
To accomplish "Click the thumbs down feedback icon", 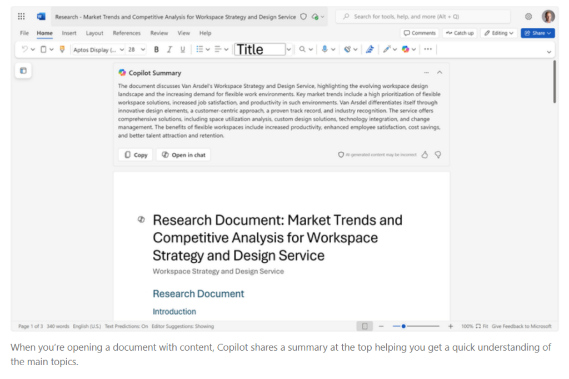I will pyautogui.click(x=438, y=155).
